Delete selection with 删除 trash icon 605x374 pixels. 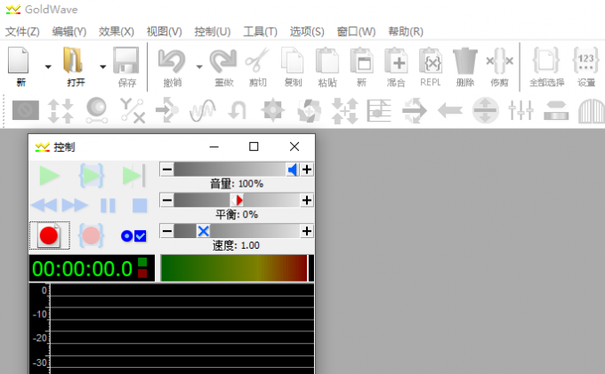(x=465, y=67)
